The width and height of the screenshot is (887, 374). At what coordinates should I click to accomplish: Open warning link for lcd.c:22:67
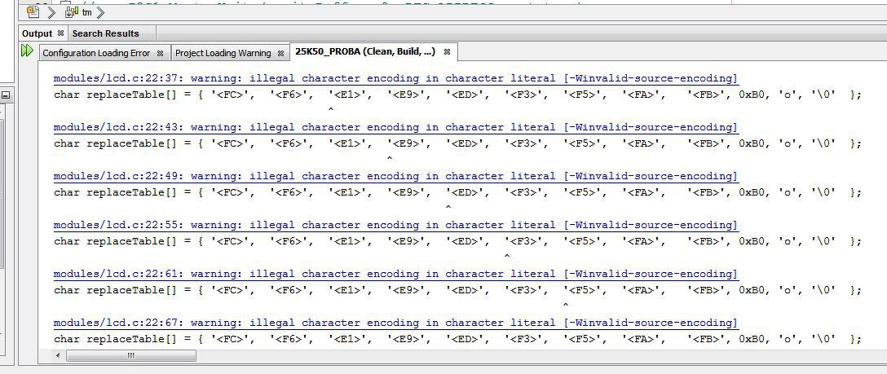(x=395, y=323)
